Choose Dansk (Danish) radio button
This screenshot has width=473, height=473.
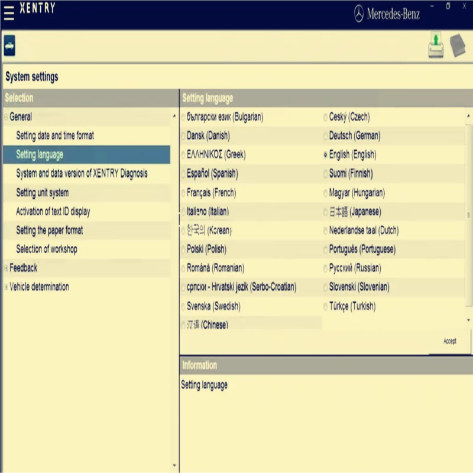pos(183,136)
